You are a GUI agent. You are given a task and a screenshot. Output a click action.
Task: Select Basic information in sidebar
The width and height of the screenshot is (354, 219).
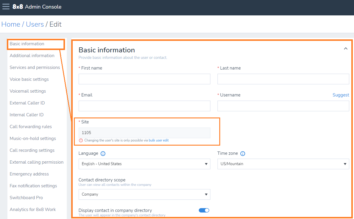27,44
